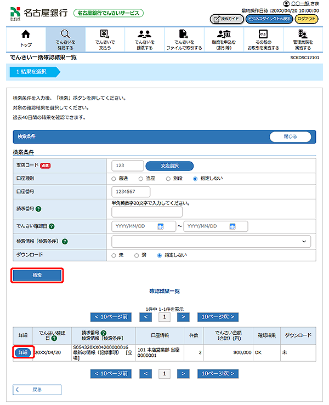Open 融資を申込む(割引等) bank icon

click(x=224, y=34)
